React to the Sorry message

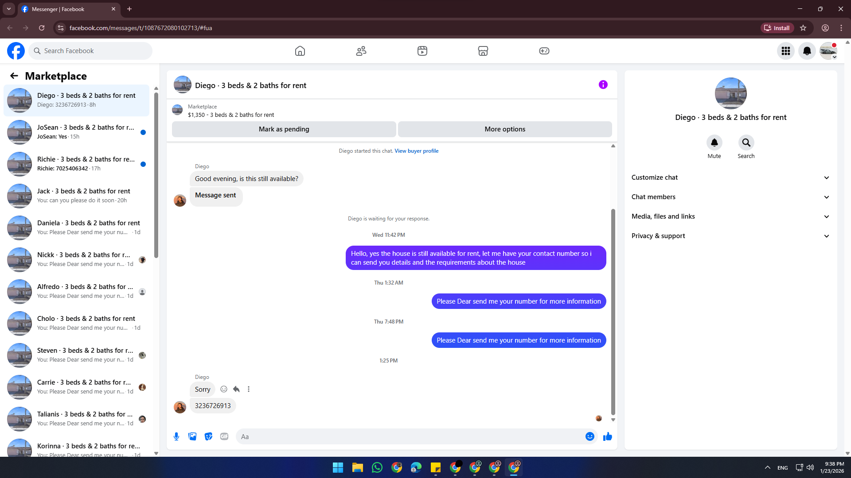tap(224, 389)
